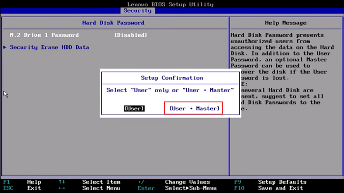This screenshot has width=344, height=193.
Task: Select the M.2 Drive 1 Password item
Action: tap(44, 35)
